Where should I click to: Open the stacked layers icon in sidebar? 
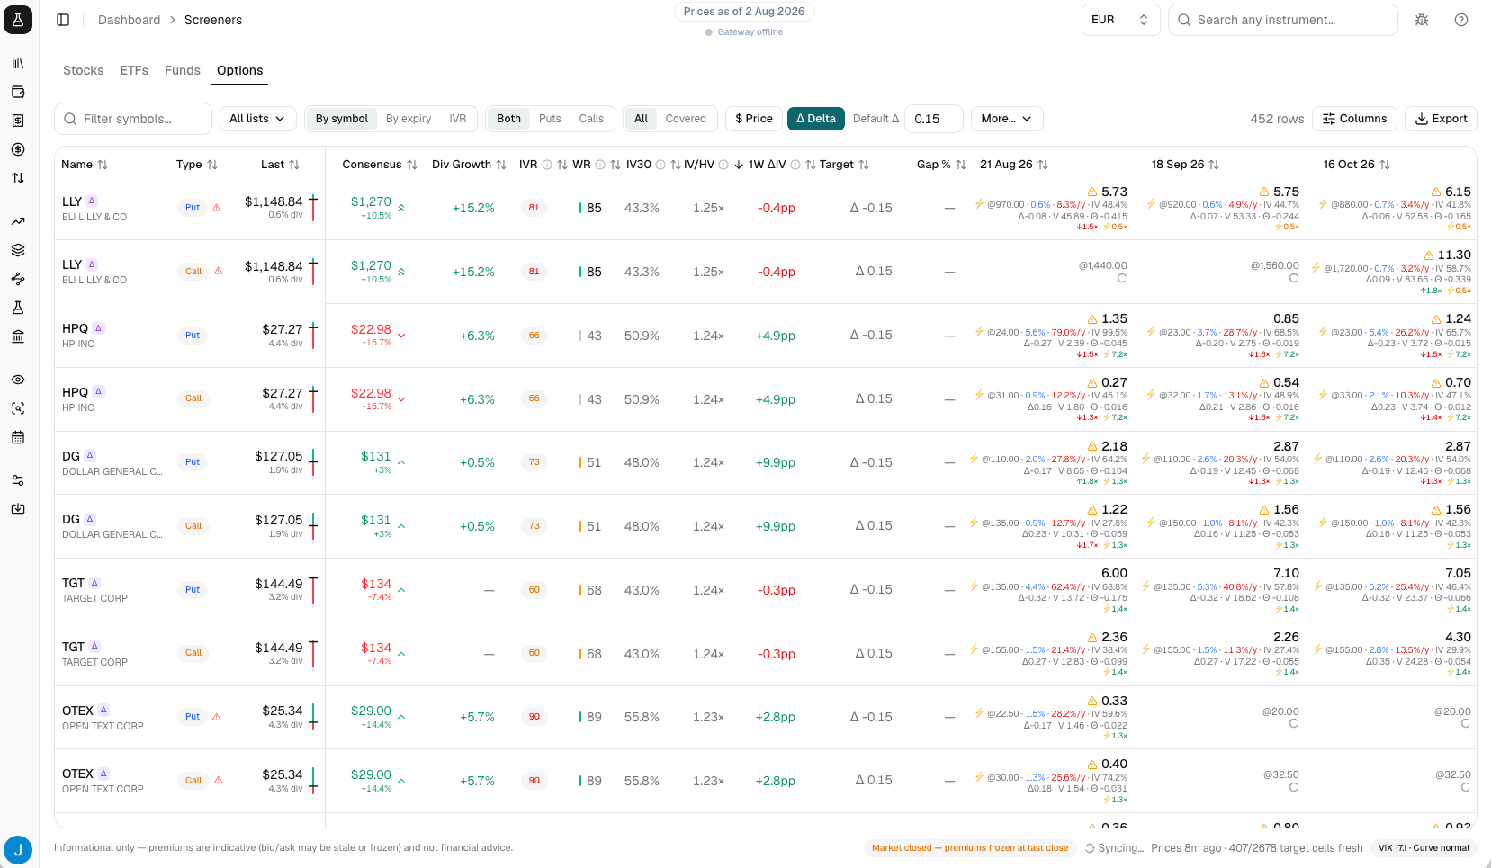click(x=18, y=250)
